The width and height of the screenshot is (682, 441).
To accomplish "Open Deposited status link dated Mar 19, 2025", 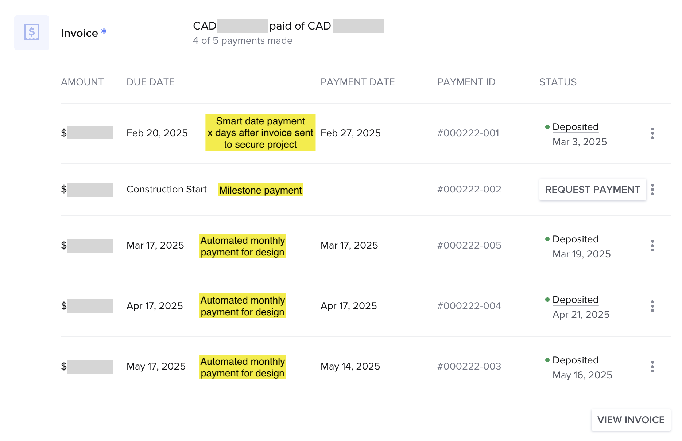I will click(576, 239).
